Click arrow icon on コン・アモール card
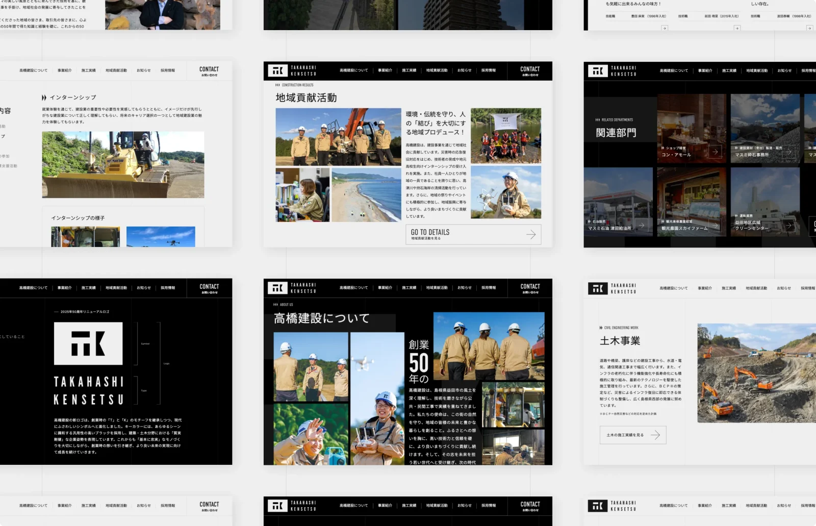Viewport: 816px width, 526px height. pyautogui.click(x=715, y=152)
